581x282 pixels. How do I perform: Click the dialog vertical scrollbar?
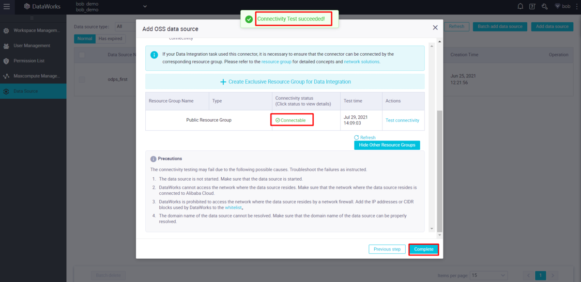[x=440, y=171]
